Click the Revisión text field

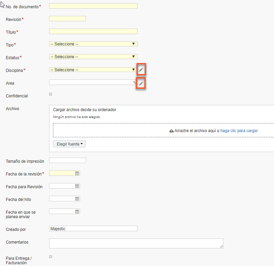pos(67,19)
